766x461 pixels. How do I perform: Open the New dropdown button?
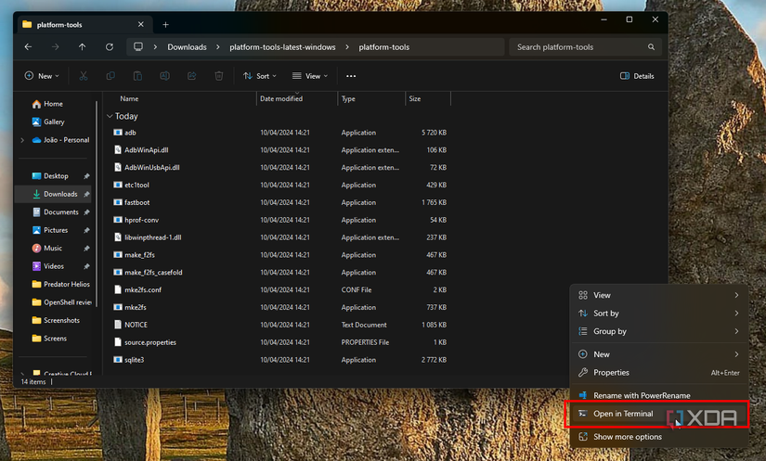[x=42, y=76]
